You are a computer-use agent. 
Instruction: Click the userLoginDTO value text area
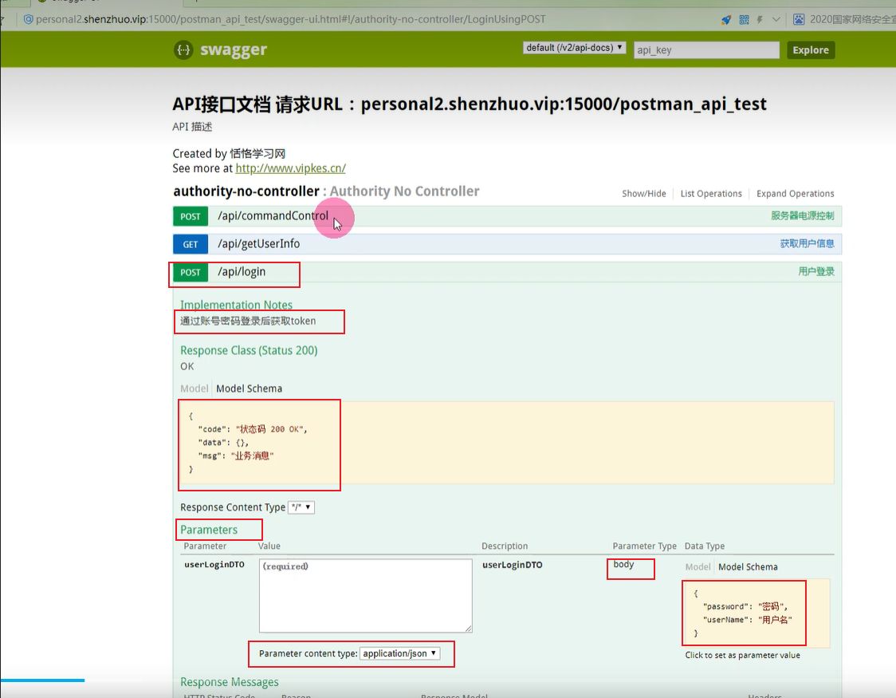point(365,595)
